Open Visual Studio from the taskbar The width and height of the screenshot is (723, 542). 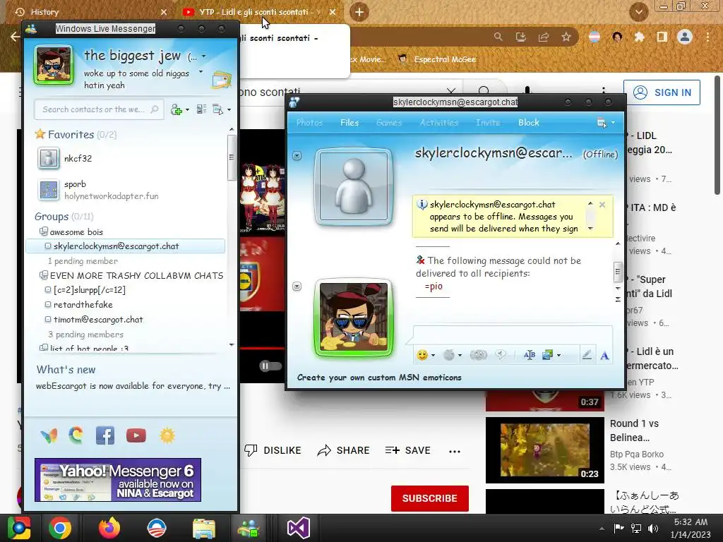tap(299, 528)
